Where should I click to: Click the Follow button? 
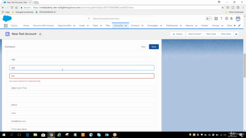click(x=178, y=34)
